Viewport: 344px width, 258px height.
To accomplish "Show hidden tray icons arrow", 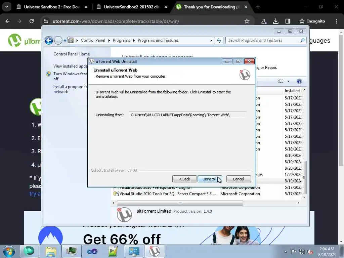I will (286, 252).
